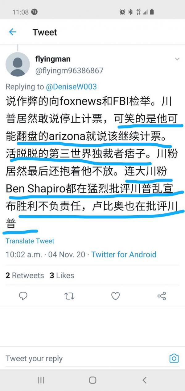Open the reply speech bubble icon

(23, 296)
